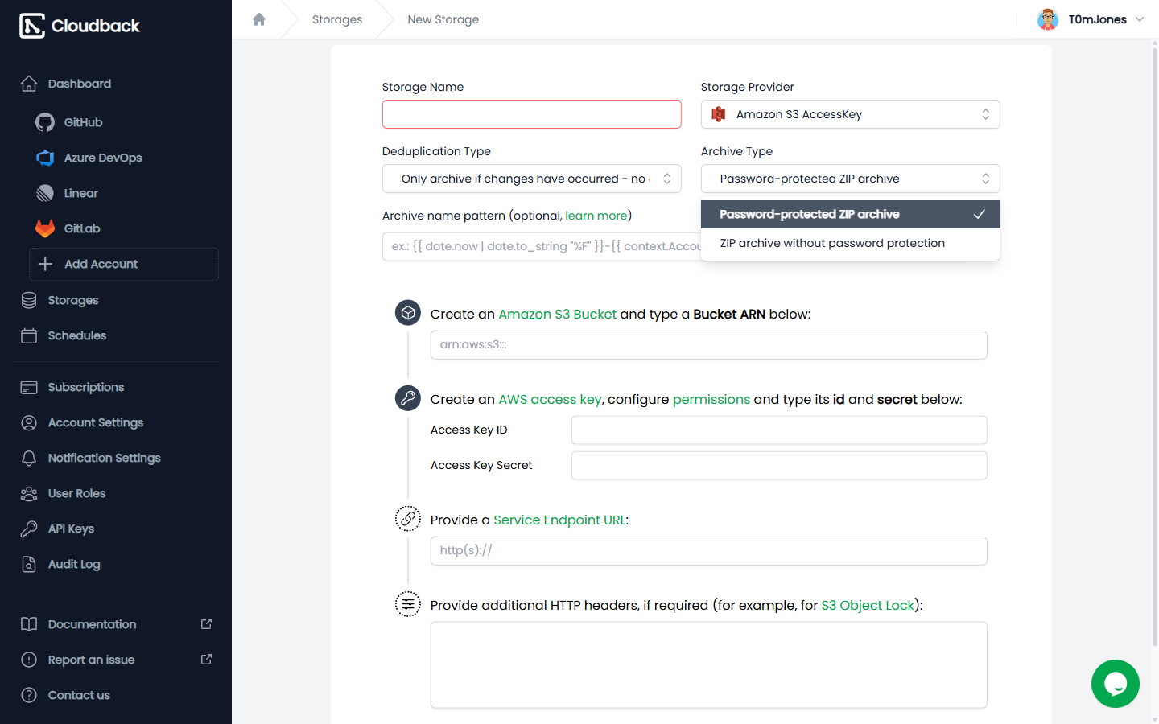Focus the Access Key ID field
This screenshot has height=724, width=1159.
tap(779, 430)
